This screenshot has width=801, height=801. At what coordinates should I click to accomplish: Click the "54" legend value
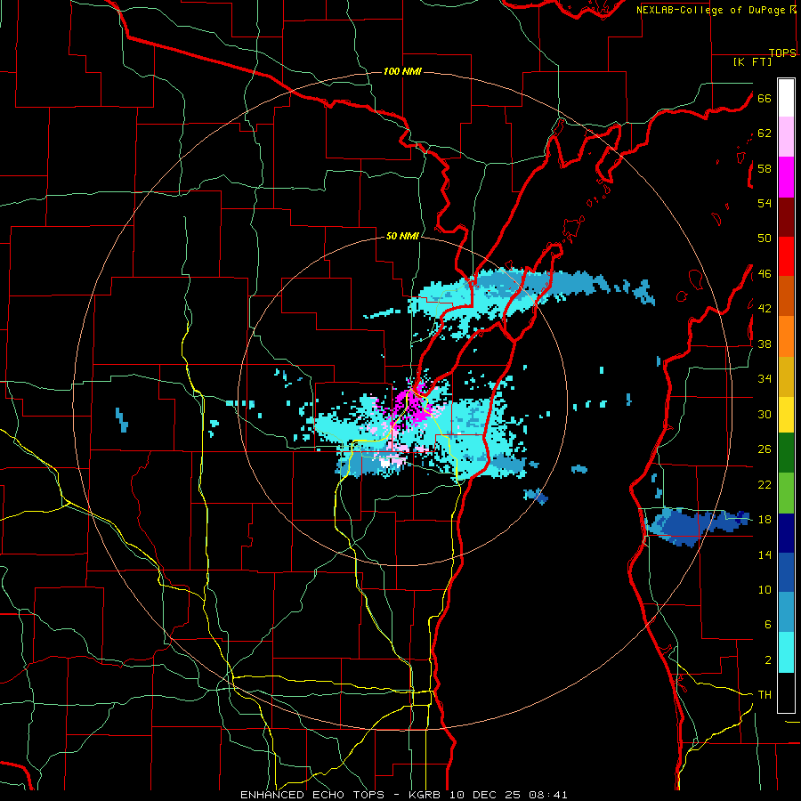click(x=765, y=203)
